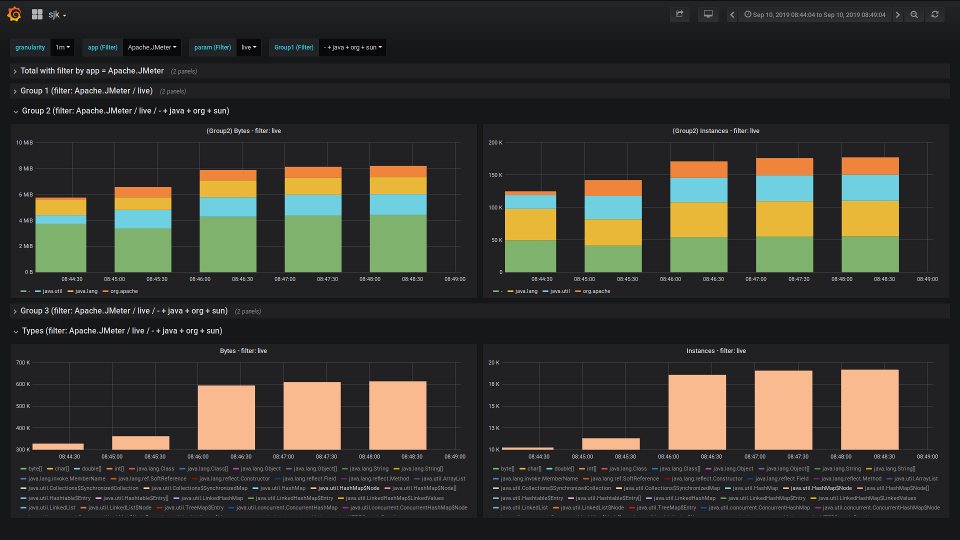Refresh the dashboard with refresh icon
Viewport: 960px width, 540px height.
click(x=935, y=14)
